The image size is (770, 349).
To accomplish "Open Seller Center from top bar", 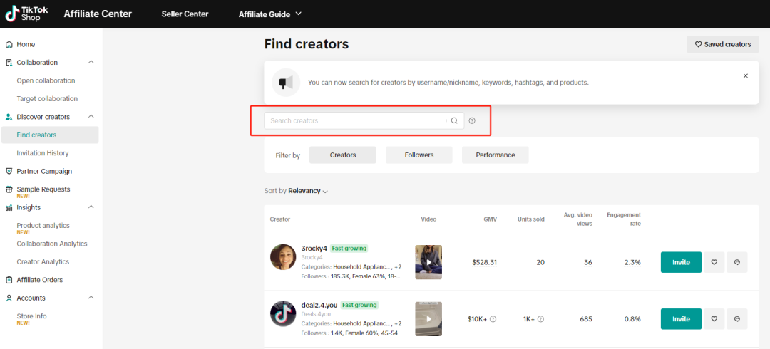I will 185,14.
